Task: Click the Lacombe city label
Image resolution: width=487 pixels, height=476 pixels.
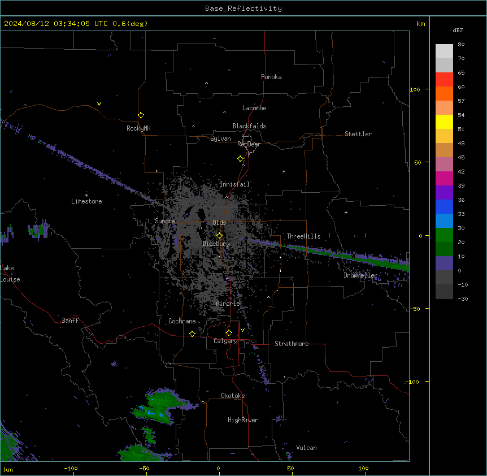Action: point(254,108)
